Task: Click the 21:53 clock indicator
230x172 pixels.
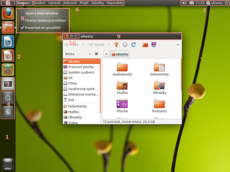Action: 200,3
